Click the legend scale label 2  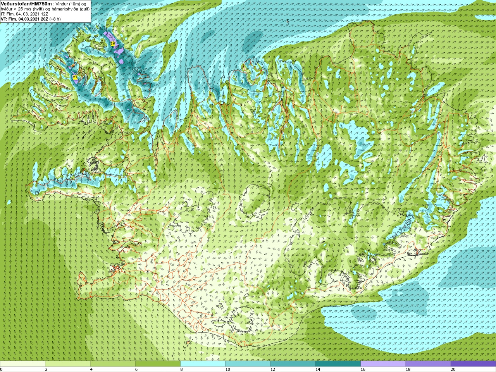click(x=46, y=369)
